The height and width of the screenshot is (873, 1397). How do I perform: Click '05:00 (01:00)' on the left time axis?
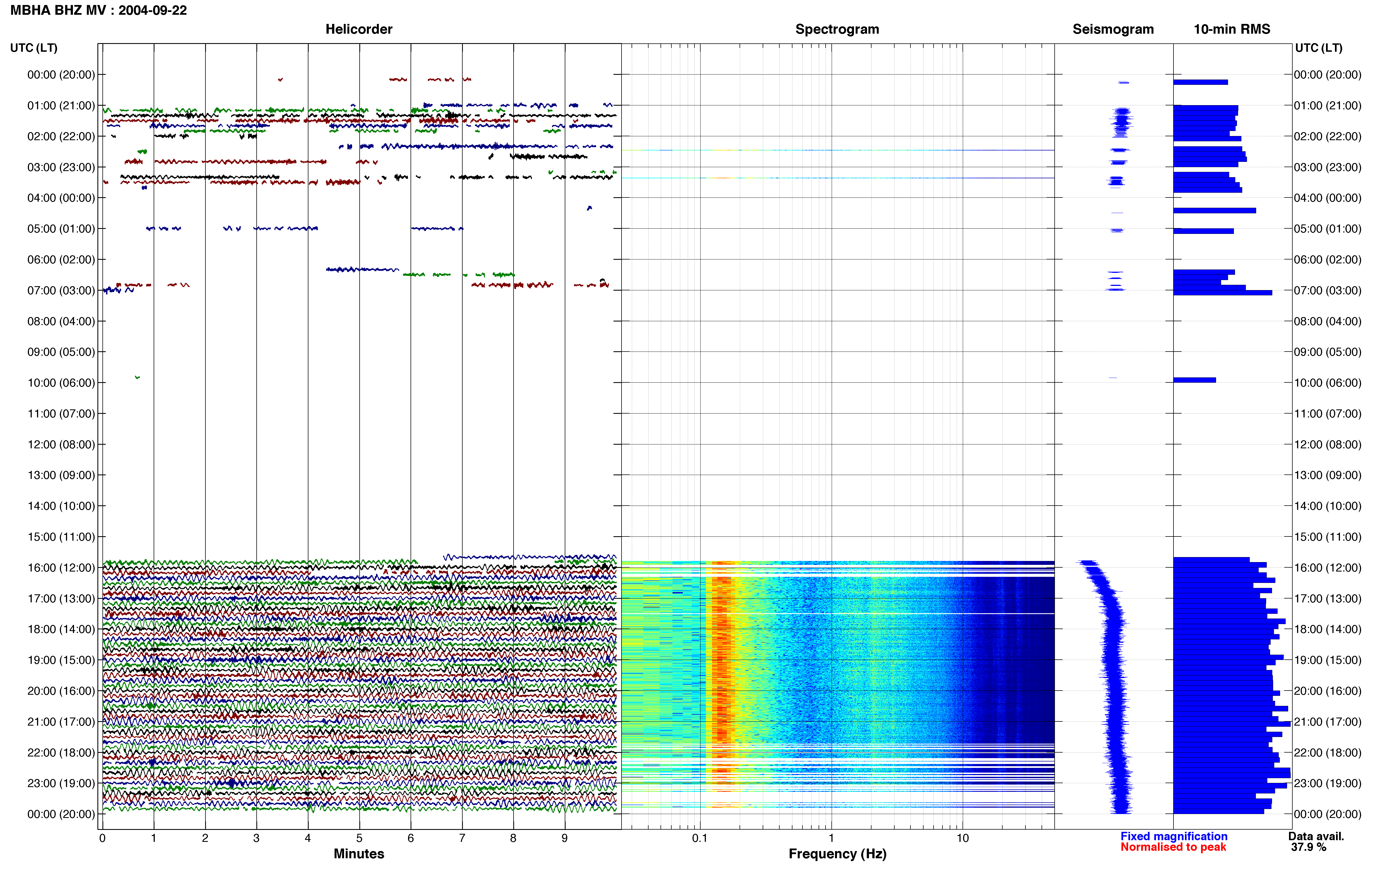point(61,229)
